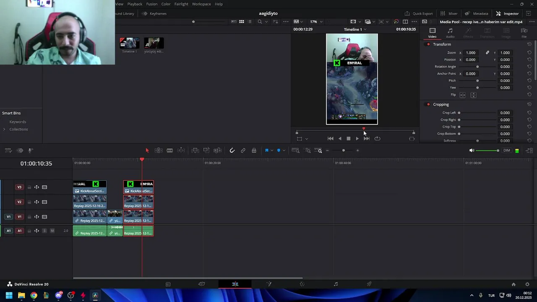This screenshot has width=537, height=302.
Task: Open the Color menu
Action: point(166,4)
